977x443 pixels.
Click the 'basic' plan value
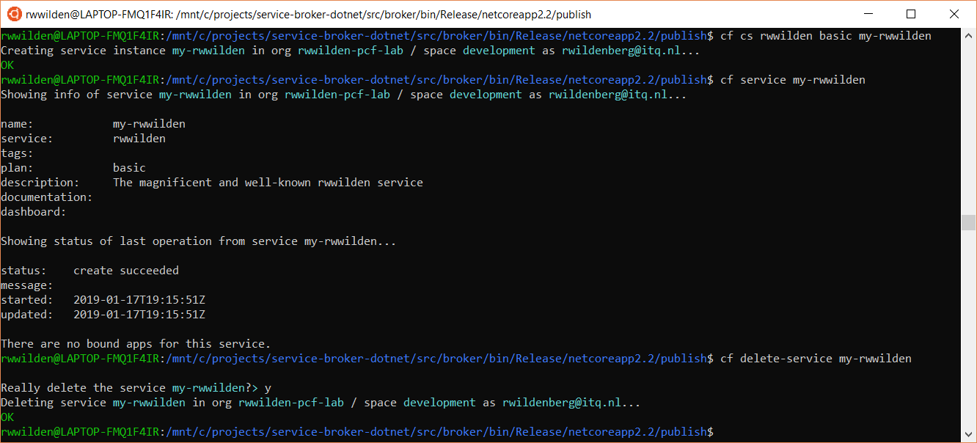click(129, 168)
